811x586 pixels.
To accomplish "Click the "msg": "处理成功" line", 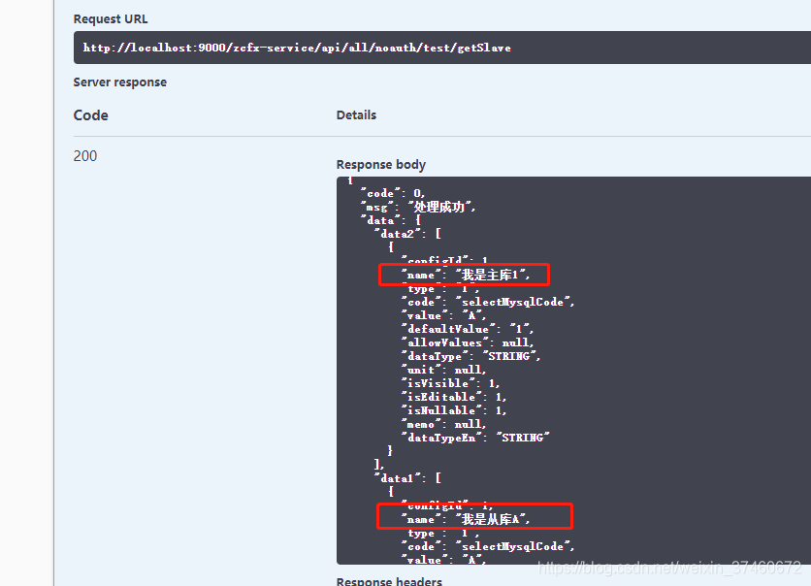I will pyautogui.click(x=418, y=207).
